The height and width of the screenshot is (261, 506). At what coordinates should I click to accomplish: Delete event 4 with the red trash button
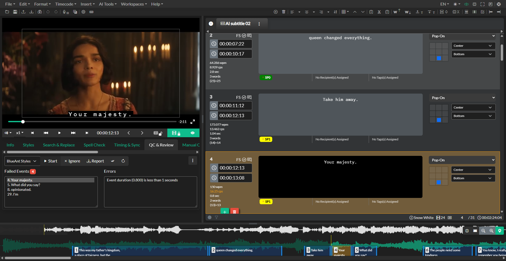click(x=234, y=212)
